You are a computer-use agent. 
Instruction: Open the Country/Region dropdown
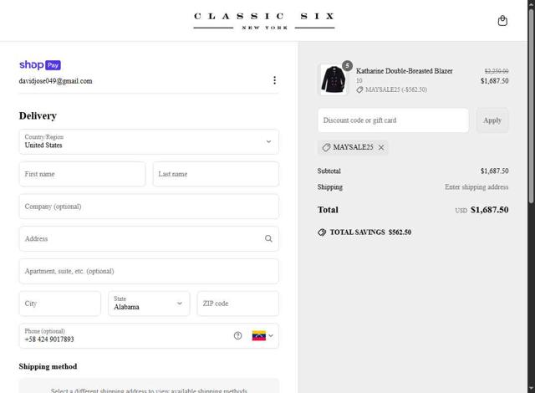point(149,141)
